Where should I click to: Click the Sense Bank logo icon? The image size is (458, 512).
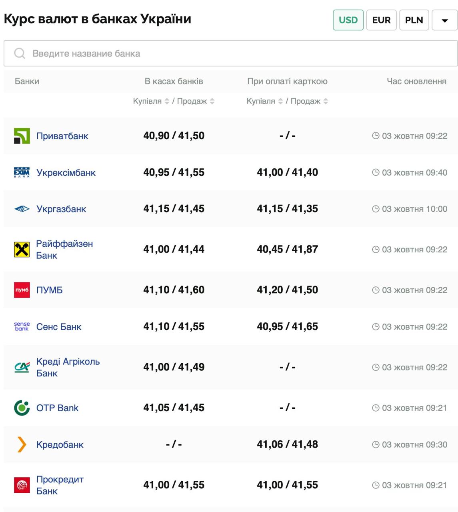(x=22, y=326)
